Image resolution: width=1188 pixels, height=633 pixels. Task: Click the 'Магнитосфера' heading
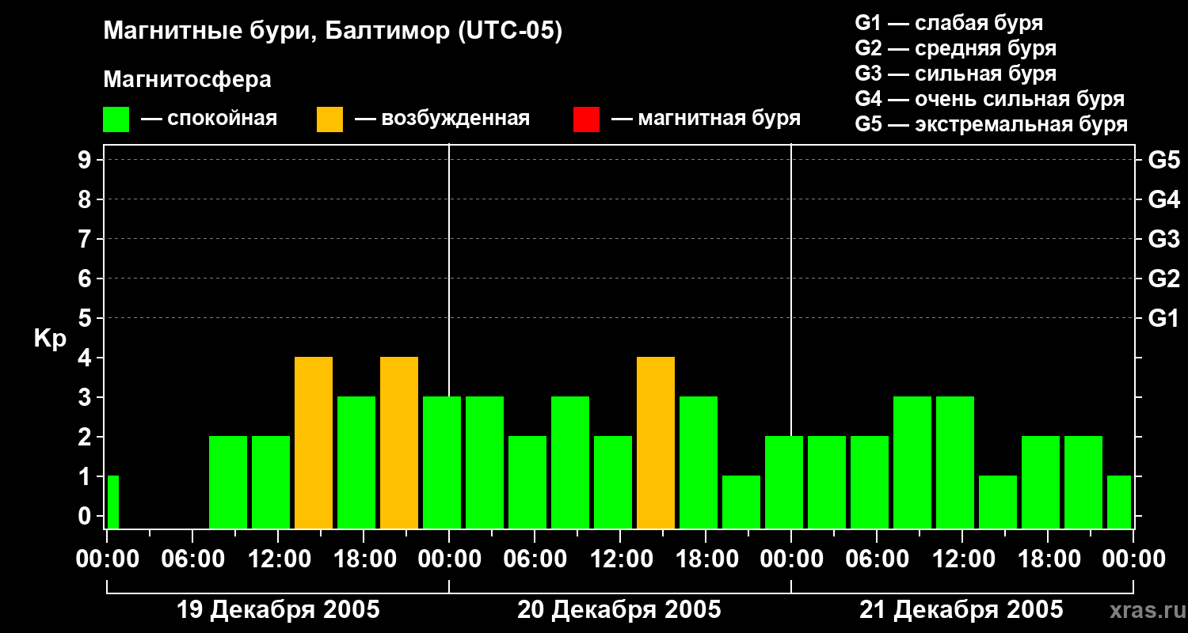(188, 80)
